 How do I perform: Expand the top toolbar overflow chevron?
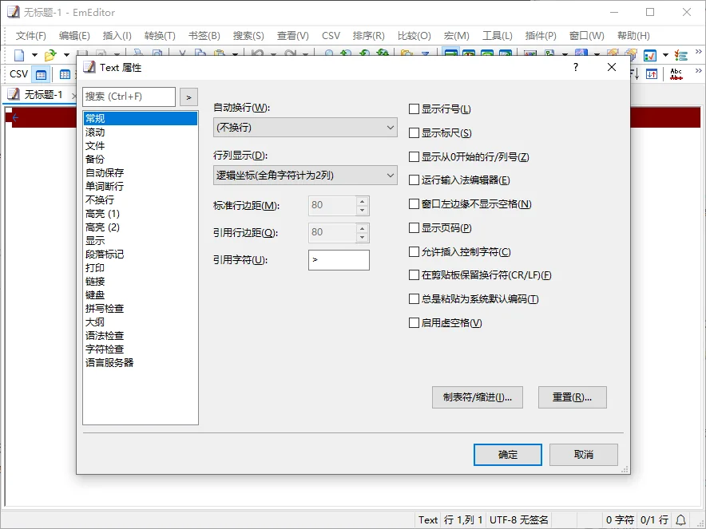698,52
